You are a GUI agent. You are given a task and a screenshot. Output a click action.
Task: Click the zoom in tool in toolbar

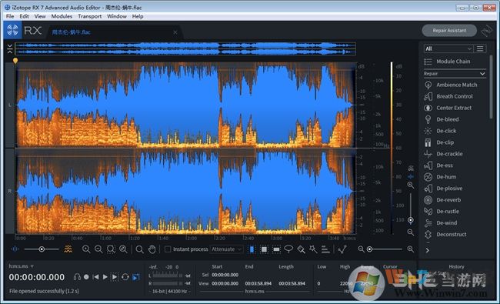pyautogui.click(x=86, y=249)
